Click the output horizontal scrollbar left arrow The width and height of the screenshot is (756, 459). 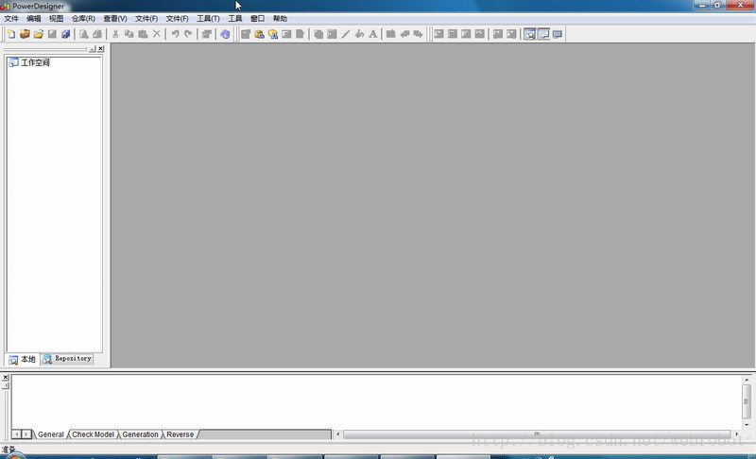click(338, 434)
